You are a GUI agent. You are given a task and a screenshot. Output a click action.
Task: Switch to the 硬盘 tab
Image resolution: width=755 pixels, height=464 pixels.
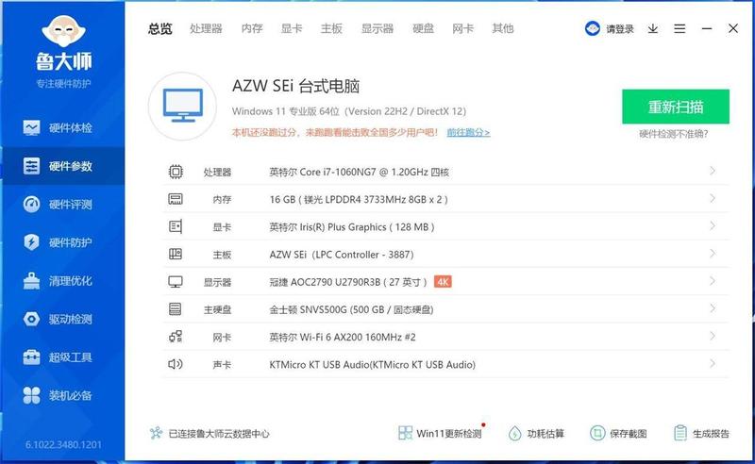coord(423,29)
